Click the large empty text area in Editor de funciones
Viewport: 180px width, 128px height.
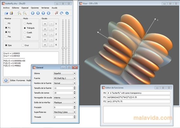click(x=137, y=115)
